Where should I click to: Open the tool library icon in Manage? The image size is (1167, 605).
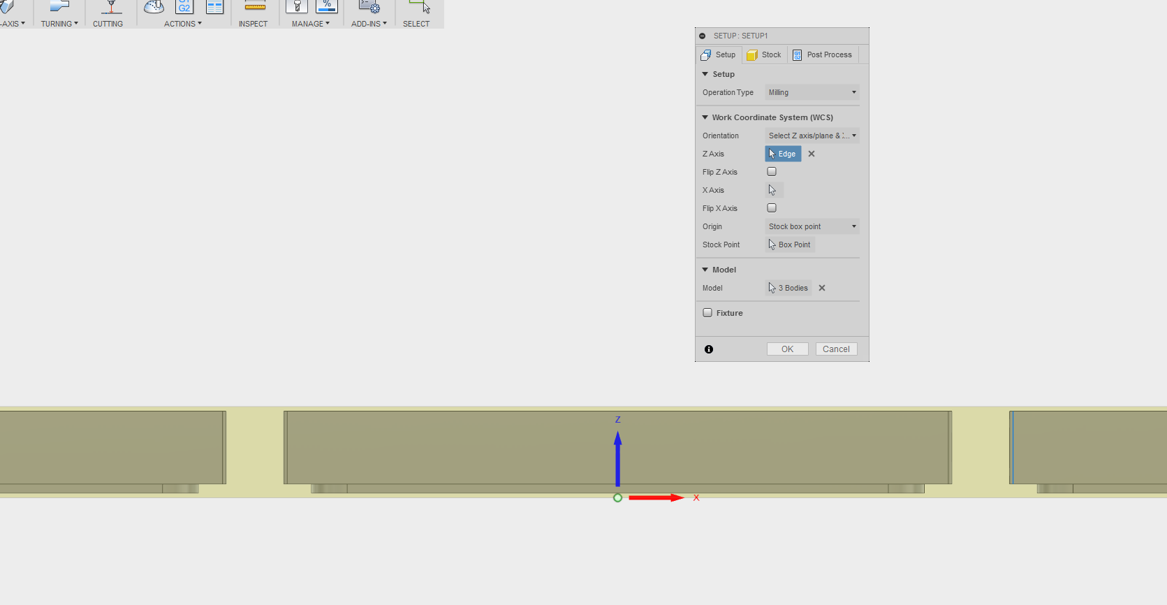tap(297, 7)
